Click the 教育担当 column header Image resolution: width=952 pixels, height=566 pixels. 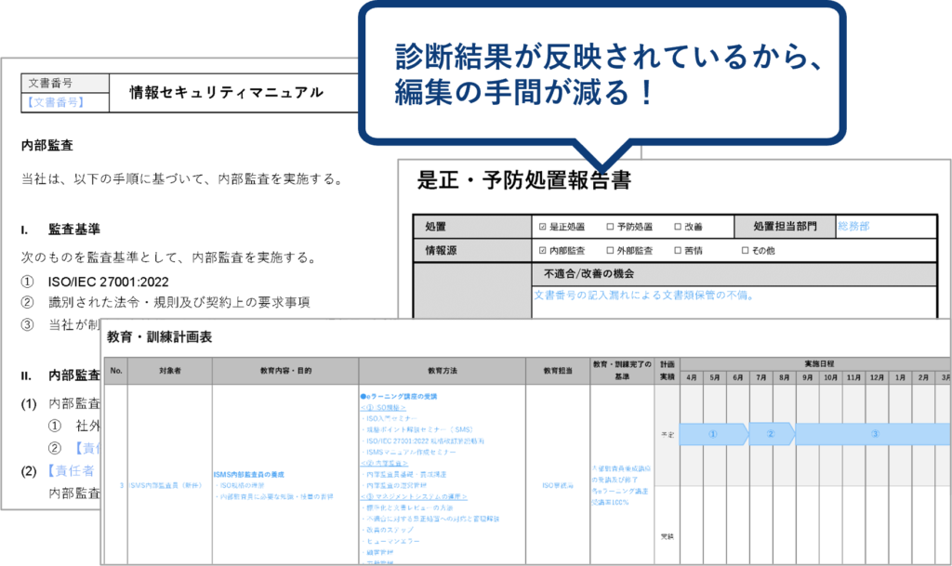[558, 371]
